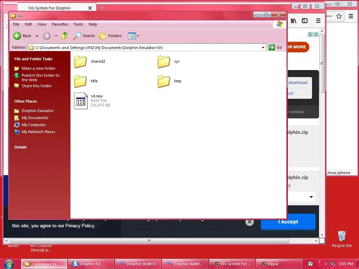359x269 pixels.
Task: Open a new browser tab
Action: pyautogui.click(x=102, y=8)
